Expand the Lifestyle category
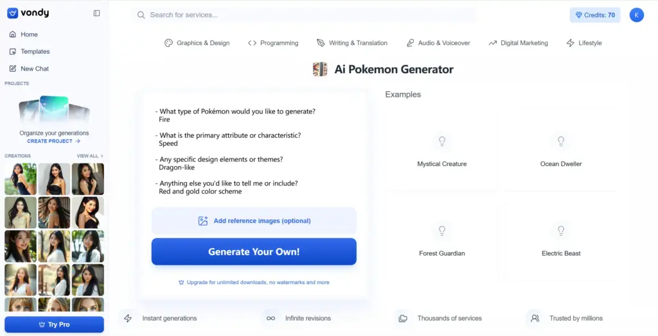The width and height of the screenshot is (658, 336). [584, 43]
